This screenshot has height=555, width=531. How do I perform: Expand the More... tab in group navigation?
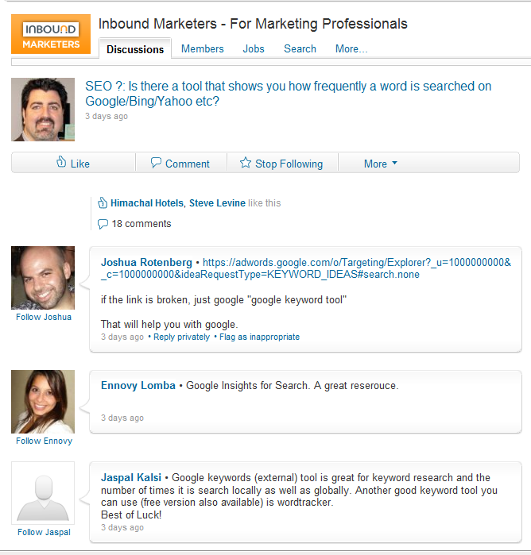[x=351, y=49]
